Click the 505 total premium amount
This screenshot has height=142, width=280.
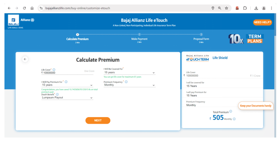point(218,118)
